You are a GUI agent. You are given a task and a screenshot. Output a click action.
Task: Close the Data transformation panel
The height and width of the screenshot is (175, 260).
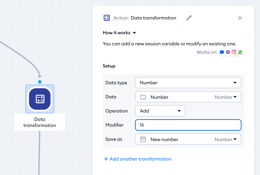240,18
